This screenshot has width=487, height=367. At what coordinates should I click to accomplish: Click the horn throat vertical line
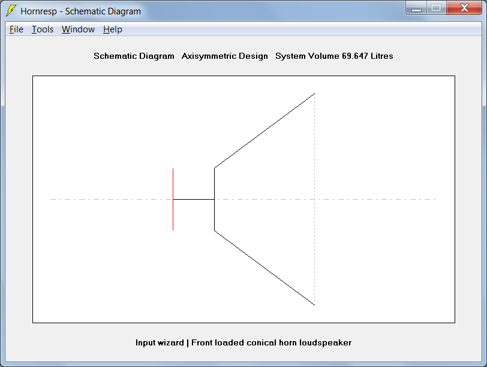tap(214, 199)
